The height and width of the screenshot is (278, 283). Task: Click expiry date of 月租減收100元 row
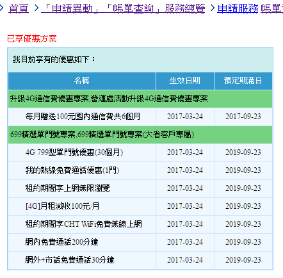click(243, 206)
